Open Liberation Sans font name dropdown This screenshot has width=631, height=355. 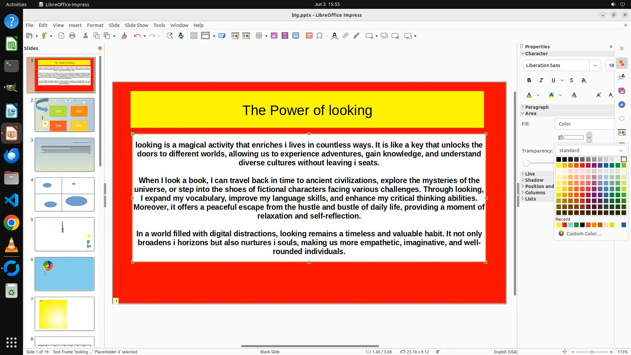coord(595,65)
